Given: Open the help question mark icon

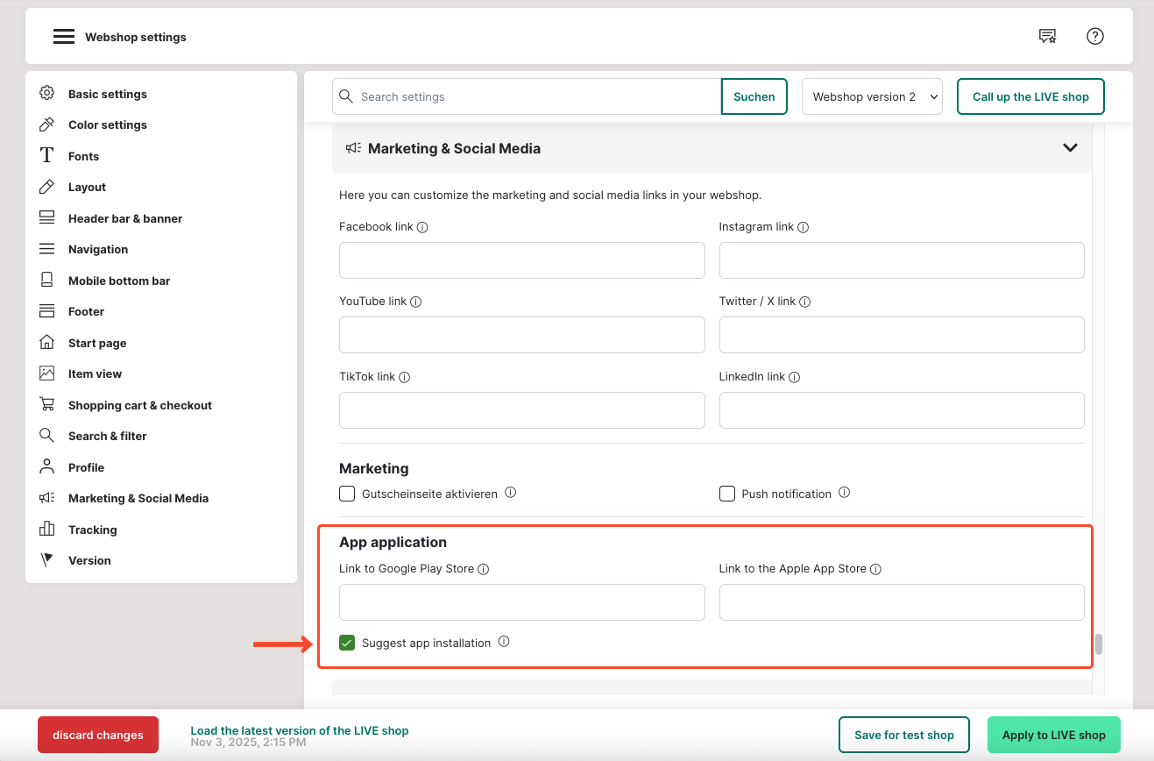Looking at the screenshot, I should click(1094, 36).
